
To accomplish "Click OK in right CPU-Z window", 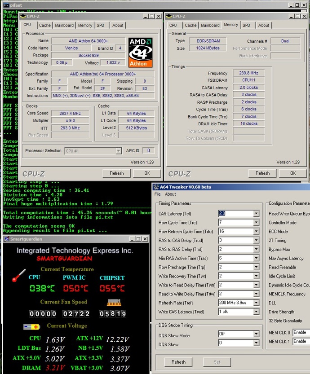I will point(293,173).
